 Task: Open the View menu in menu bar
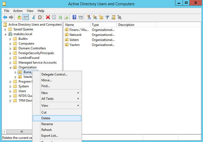point(30,11)
